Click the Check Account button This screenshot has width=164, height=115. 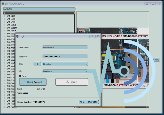[33, 82]
